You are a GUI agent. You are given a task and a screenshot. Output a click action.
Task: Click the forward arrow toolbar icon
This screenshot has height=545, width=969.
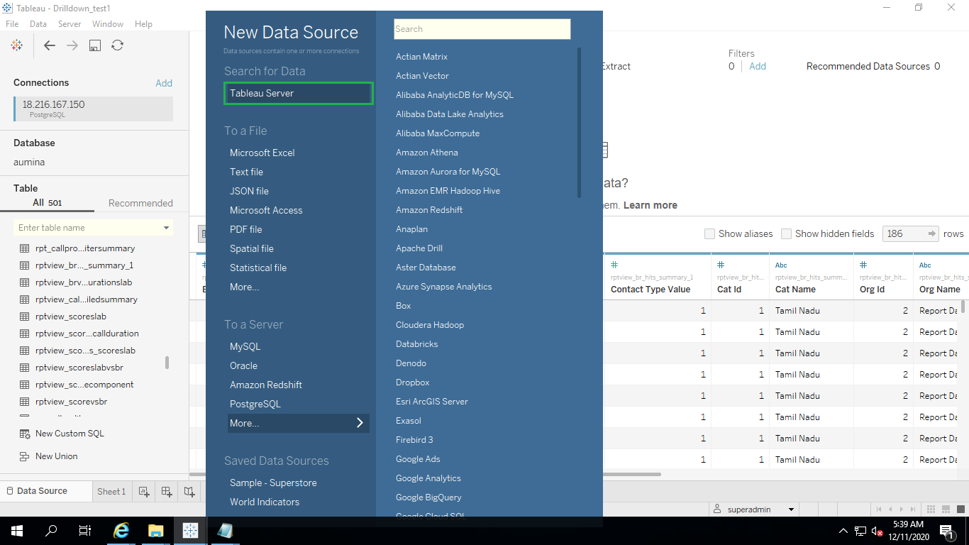[72, 45]
